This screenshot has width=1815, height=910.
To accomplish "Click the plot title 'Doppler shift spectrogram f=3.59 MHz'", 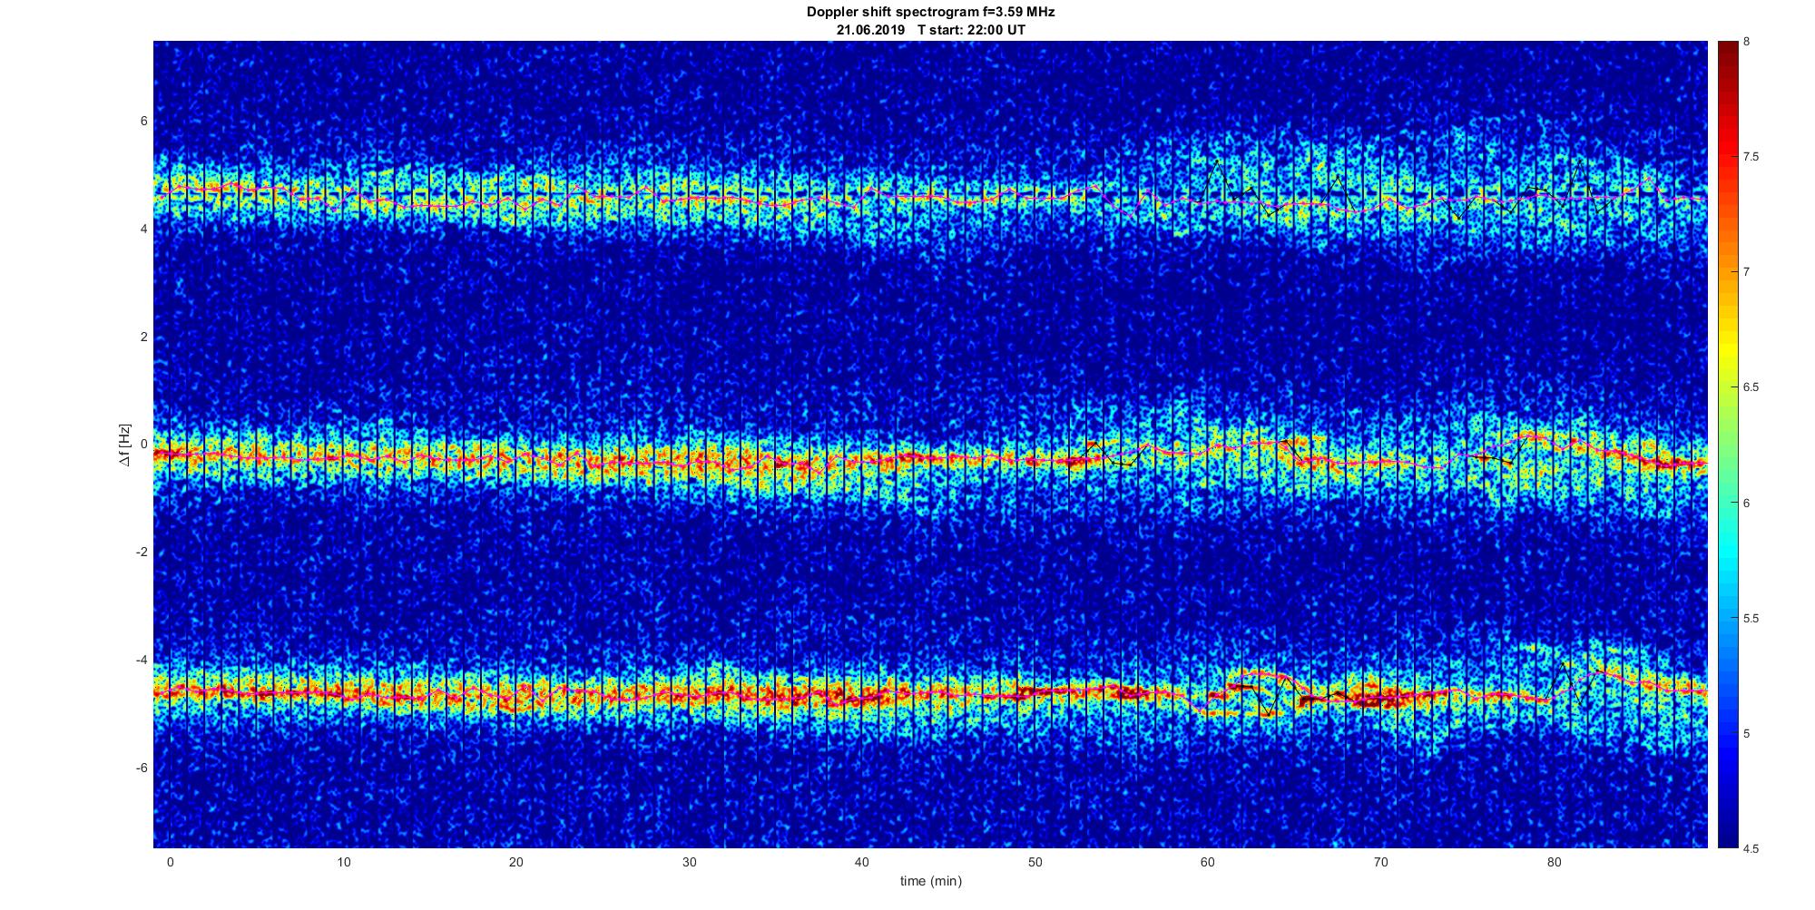I will pyautogui.click(x=931, y=12).
